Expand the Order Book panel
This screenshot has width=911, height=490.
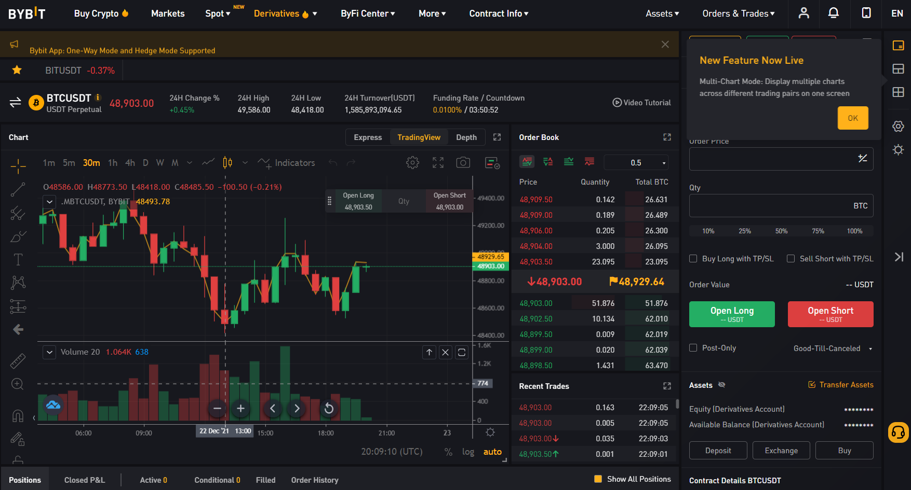[667, 137]
